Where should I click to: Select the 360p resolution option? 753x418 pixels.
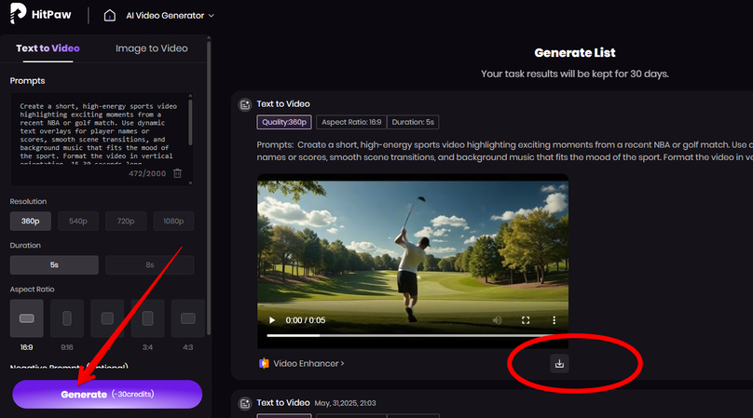pos(31,222)
